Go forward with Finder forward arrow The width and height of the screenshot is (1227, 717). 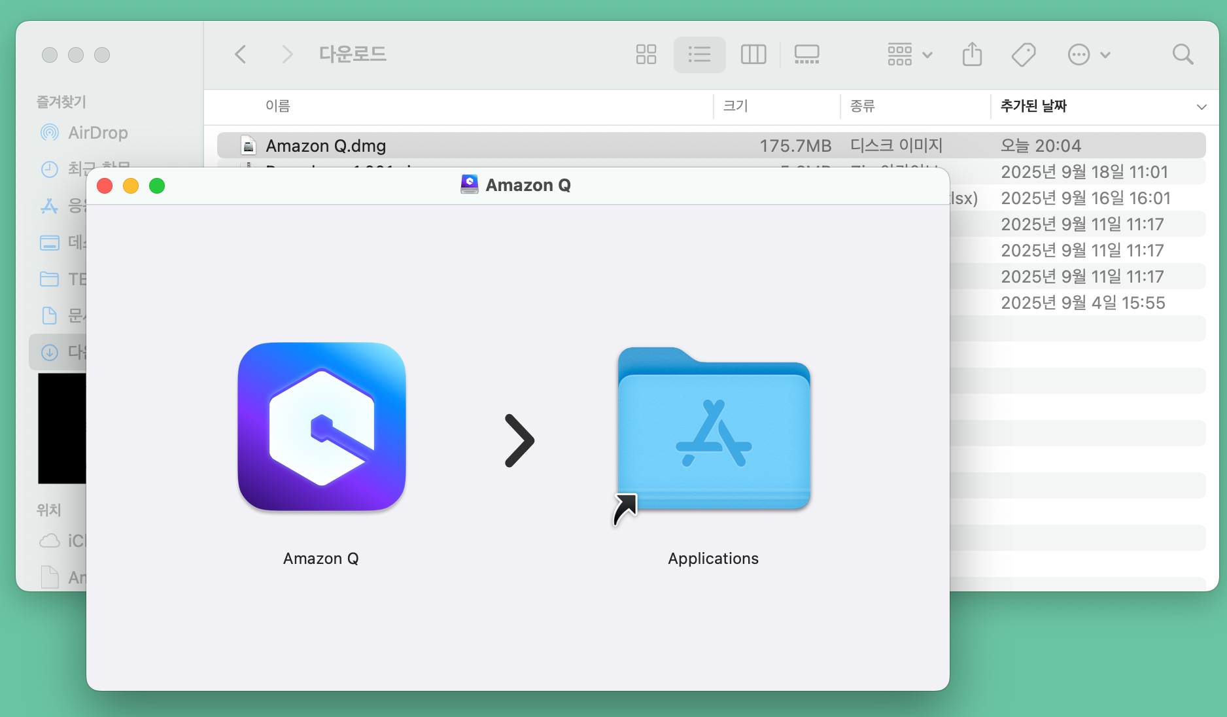pyautogui.click(x=286, y=54)
